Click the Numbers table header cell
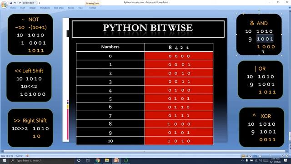 click(x=110, y=47)
